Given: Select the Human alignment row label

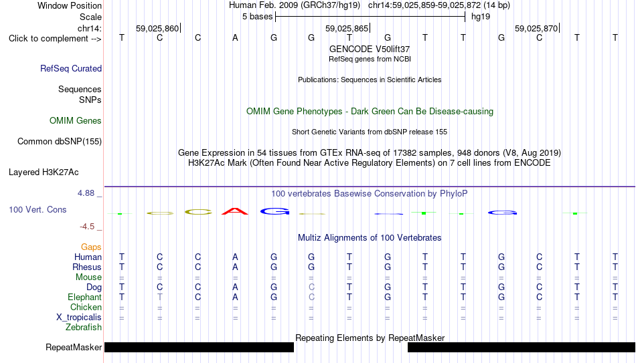Looking at the screenshot, I should 88,257.
